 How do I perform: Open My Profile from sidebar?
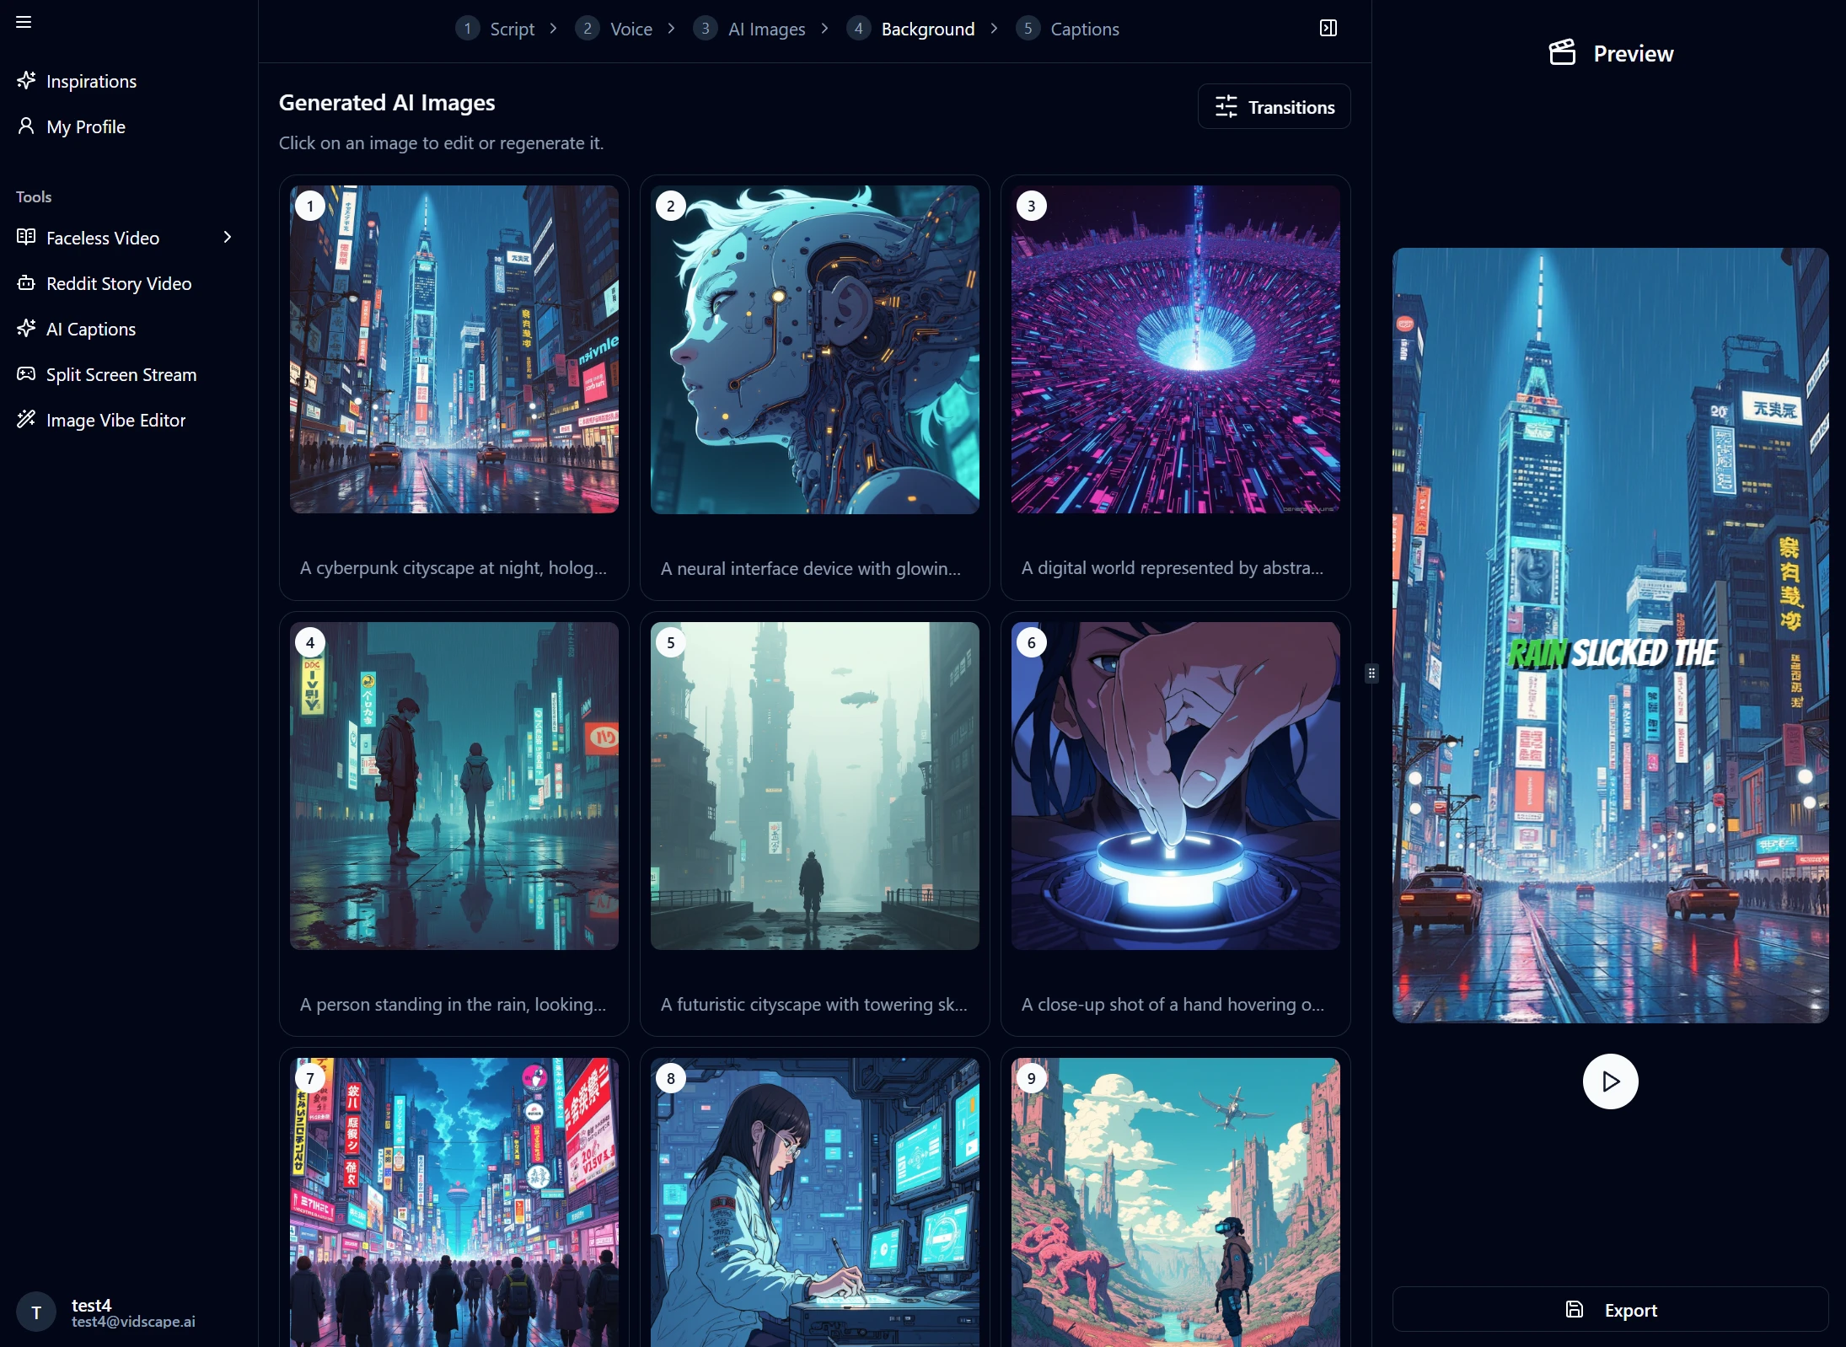click(85, 126)
